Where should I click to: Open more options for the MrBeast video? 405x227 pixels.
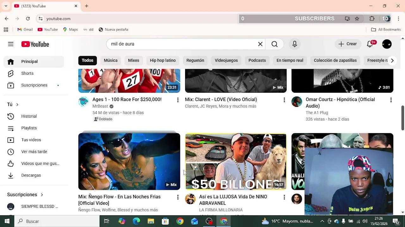(178, 100)
